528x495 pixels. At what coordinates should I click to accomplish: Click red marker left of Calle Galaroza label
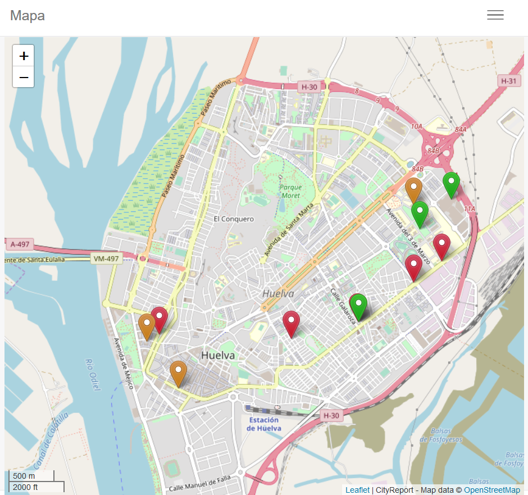pyautogui.click(x=291, y=323)
